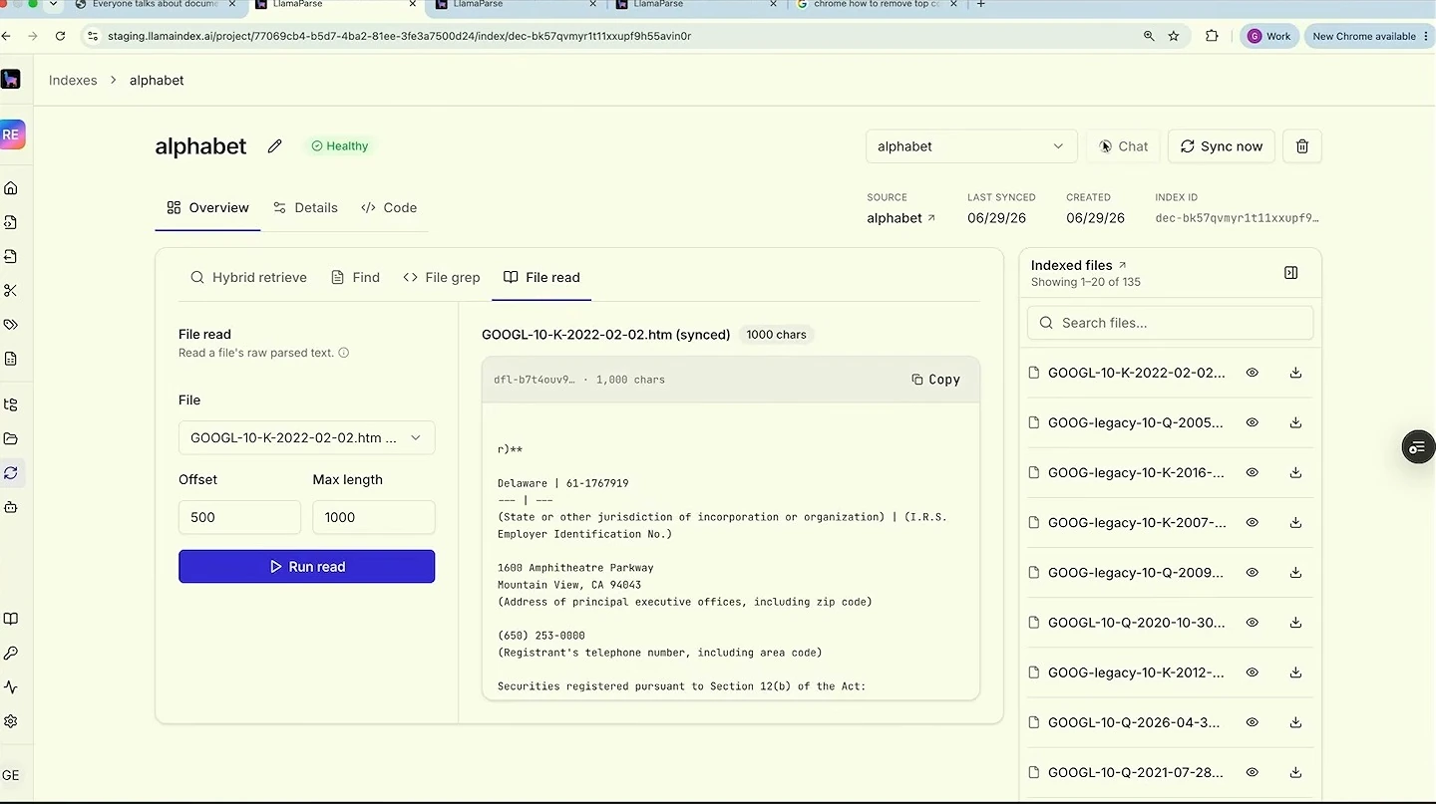This screenshot has height=804, width=1436.
Task: Click the Offset input field
Action: (x=239, y=517)
